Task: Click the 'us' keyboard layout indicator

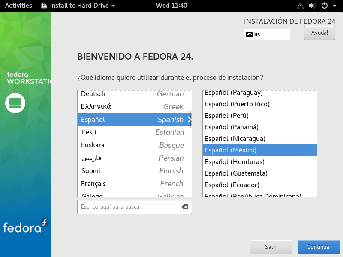Action: [267, 35]
